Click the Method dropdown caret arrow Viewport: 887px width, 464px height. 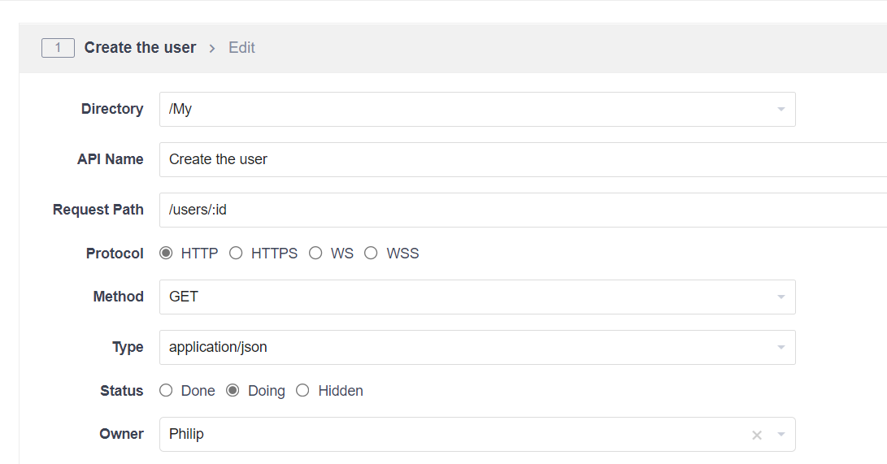pos(780,297)
